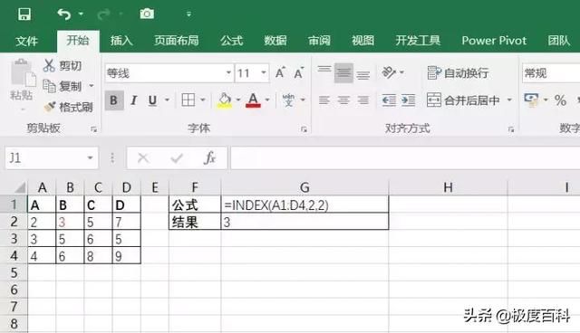This screenshot has height=333, width=580.
Task: Open the 文件 menu
Action: coord(26,41)
